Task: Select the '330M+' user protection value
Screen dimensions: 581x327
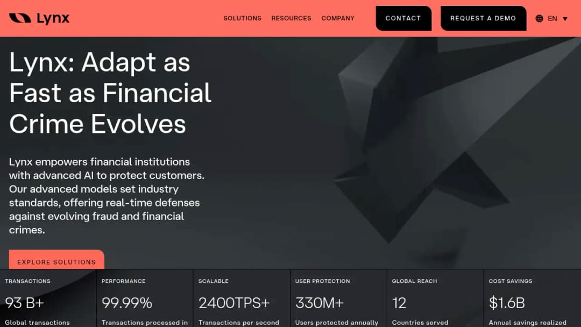Action: tap(320, 303)
